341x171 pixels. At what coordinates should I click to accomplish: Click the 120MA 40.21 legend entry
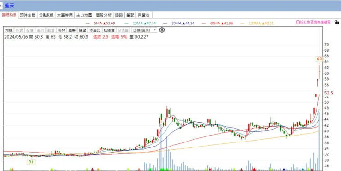click(x=257, y=23)
